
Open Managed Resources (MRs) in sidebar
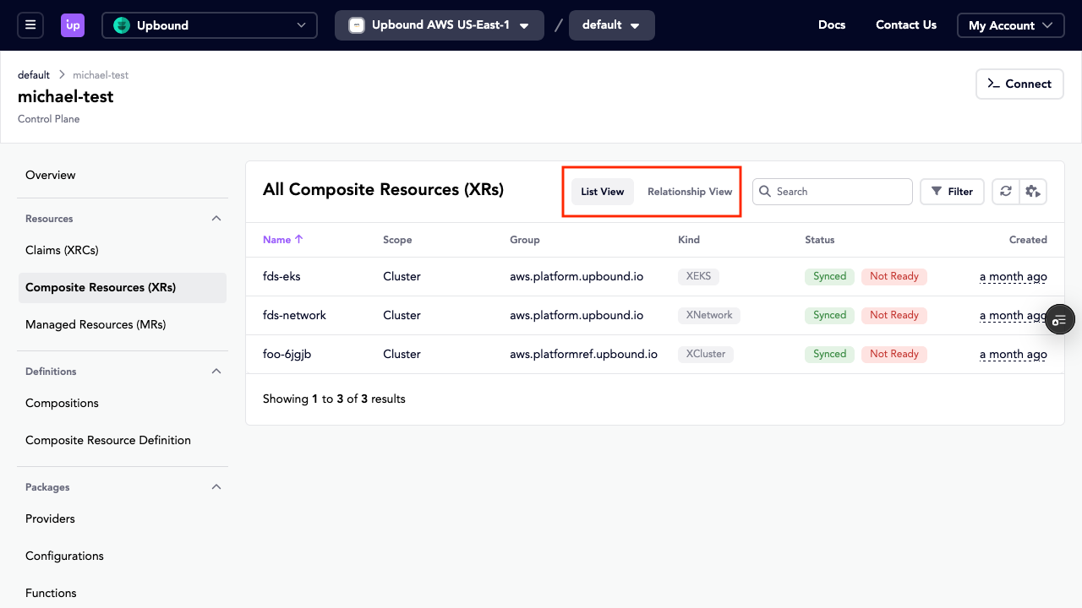tap(96, 324)
